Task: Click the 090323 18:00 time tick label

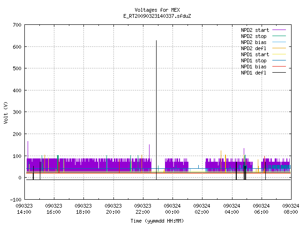Action: [x=83, y=209]
